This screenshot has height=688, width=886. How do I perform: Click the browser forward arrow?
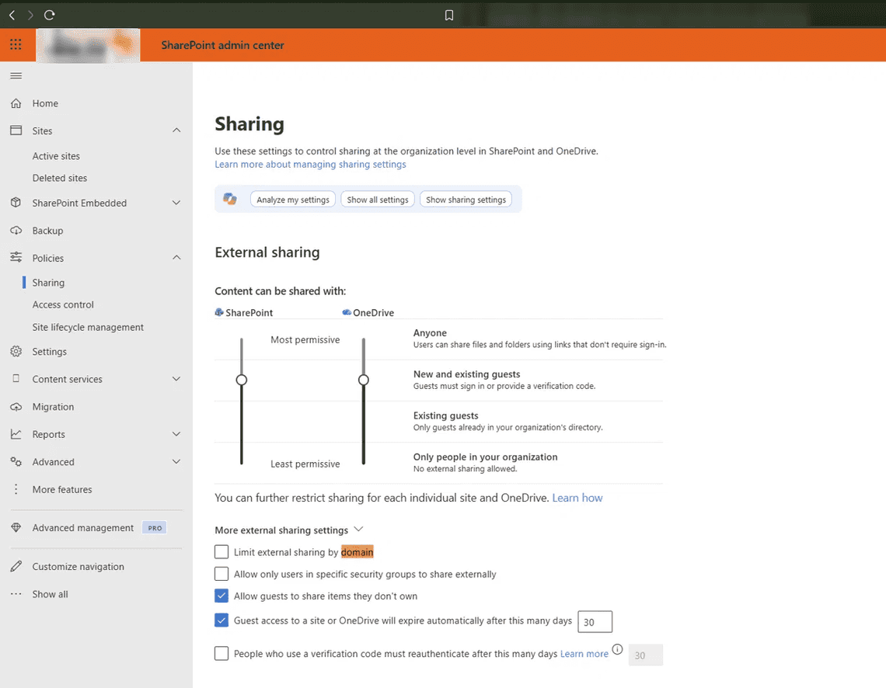30,15
